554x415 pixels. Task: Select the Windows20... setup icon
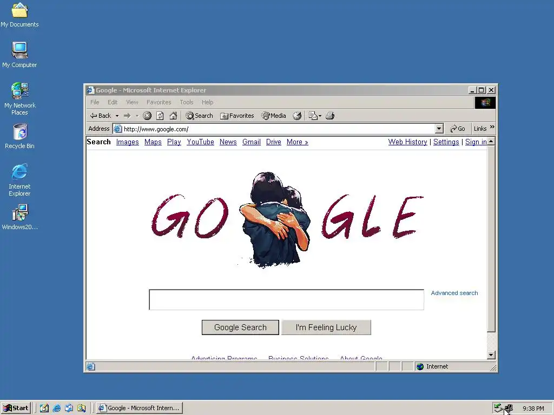pos(20,217)
